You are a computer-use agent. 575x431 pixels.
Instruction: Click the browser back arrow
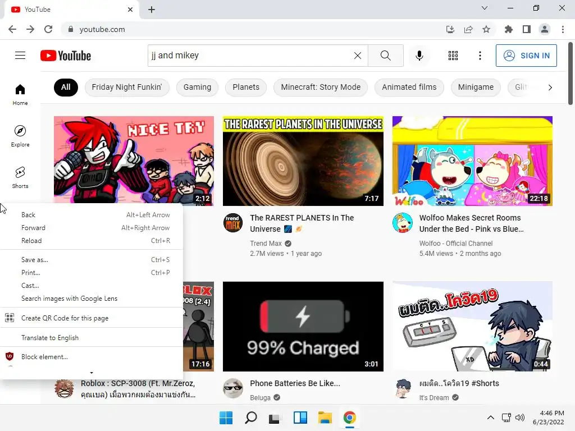(x=12, y=29)
